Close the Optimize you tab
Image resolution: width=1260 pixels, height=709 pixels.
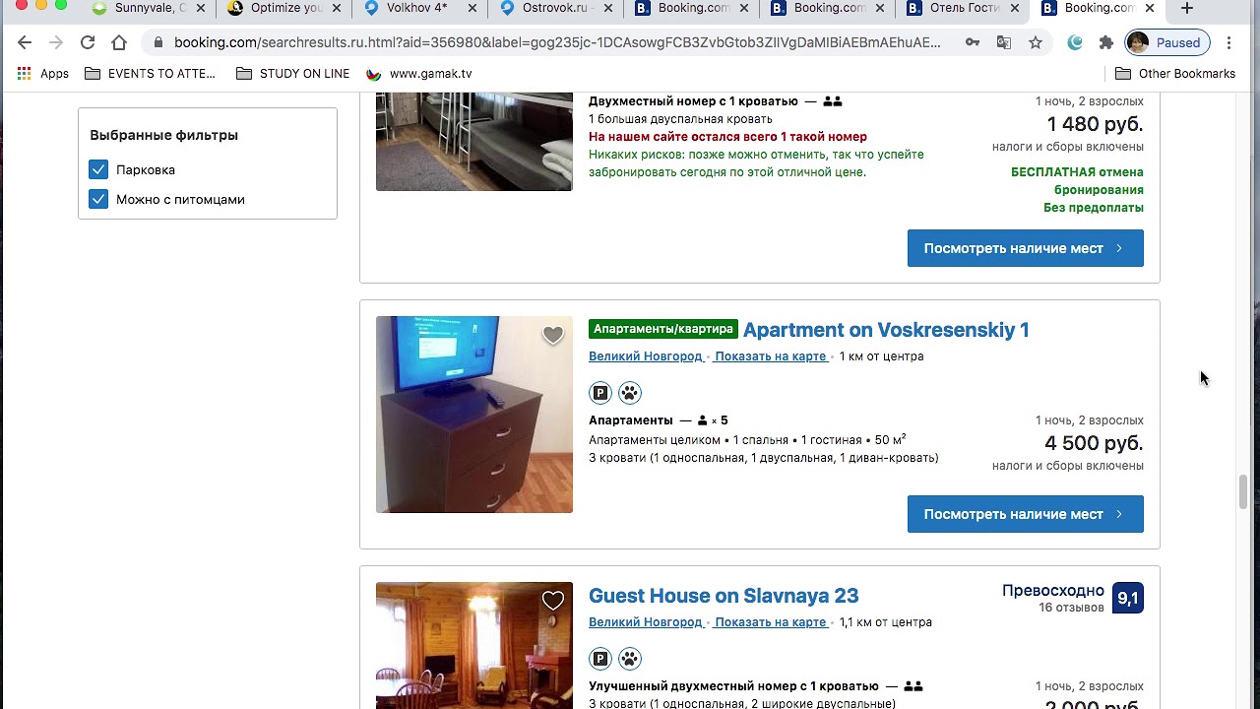pos(336,9)
